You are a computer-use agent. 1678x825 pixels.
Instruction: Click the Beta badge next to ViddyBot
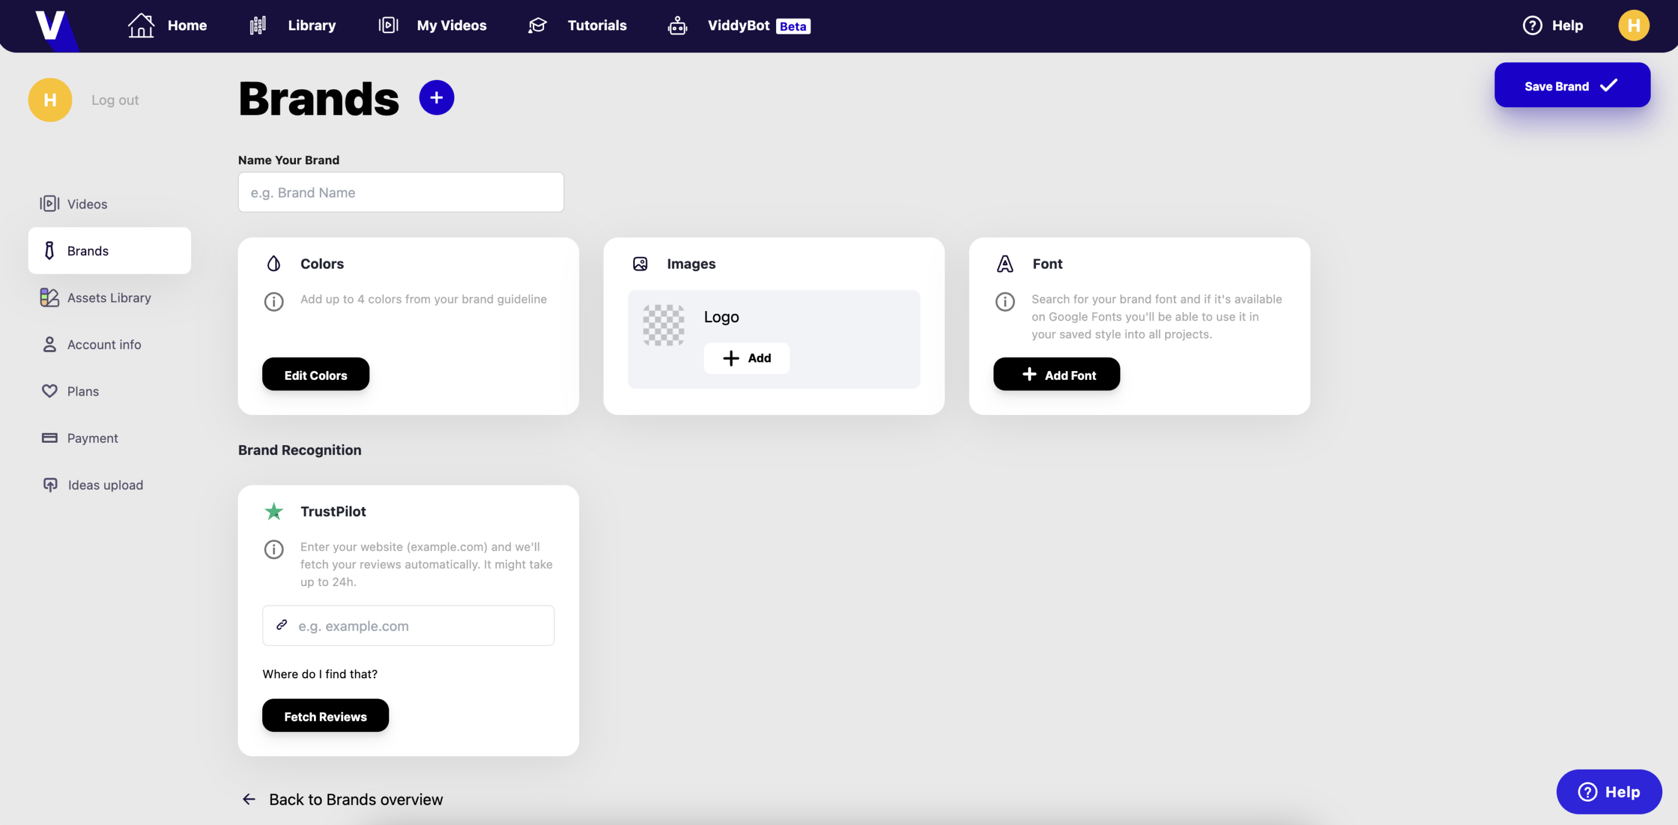point(793,26)
